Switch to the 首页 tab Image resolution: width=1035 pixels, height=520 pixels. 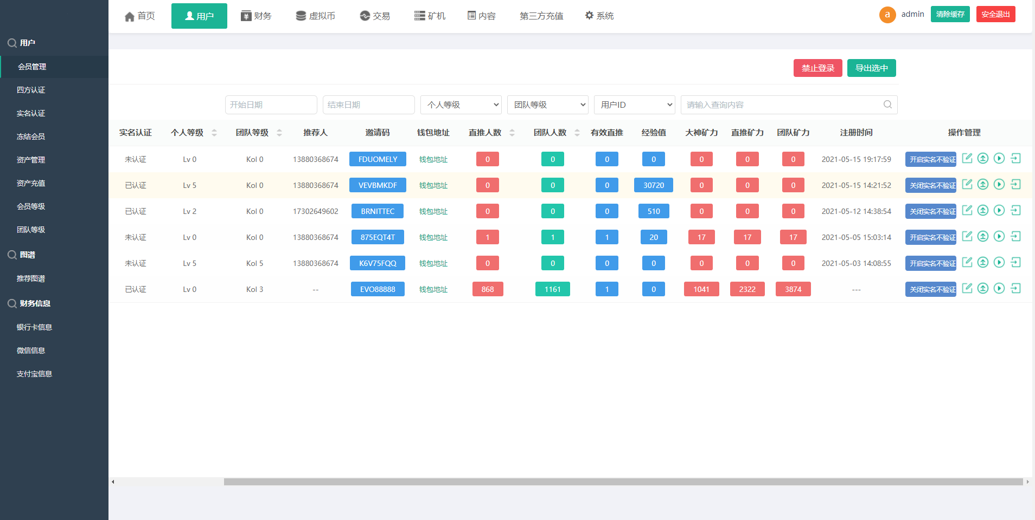click(139, 16)
